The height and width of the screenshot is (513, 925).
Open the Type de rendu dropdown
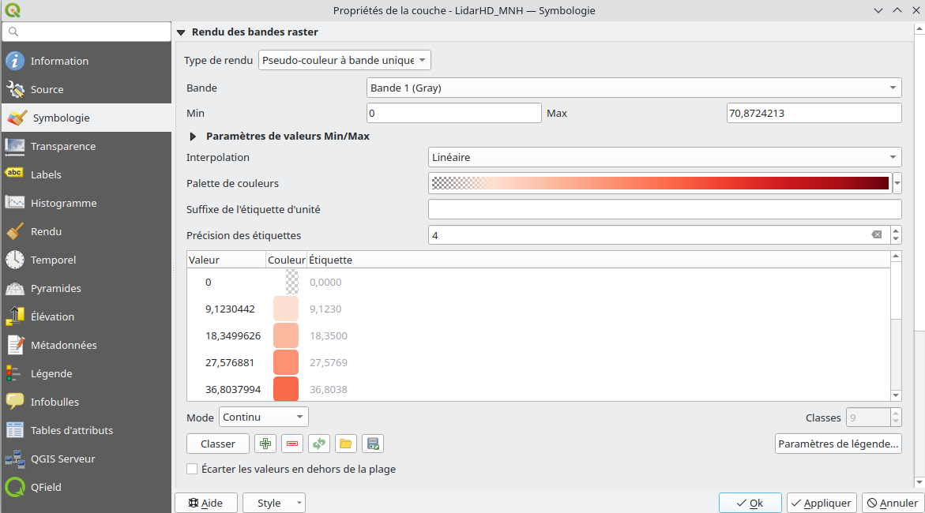pos(344,60)
